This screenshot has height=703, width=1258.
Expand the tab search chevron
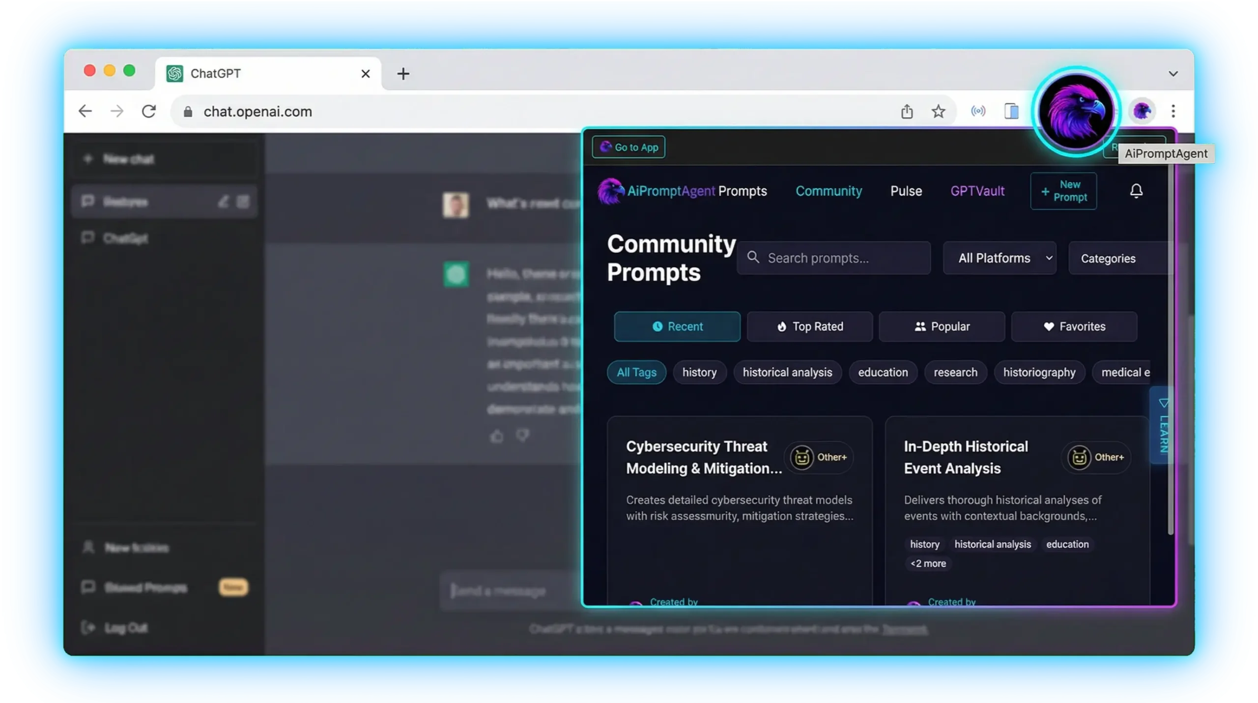[1173, 74]
